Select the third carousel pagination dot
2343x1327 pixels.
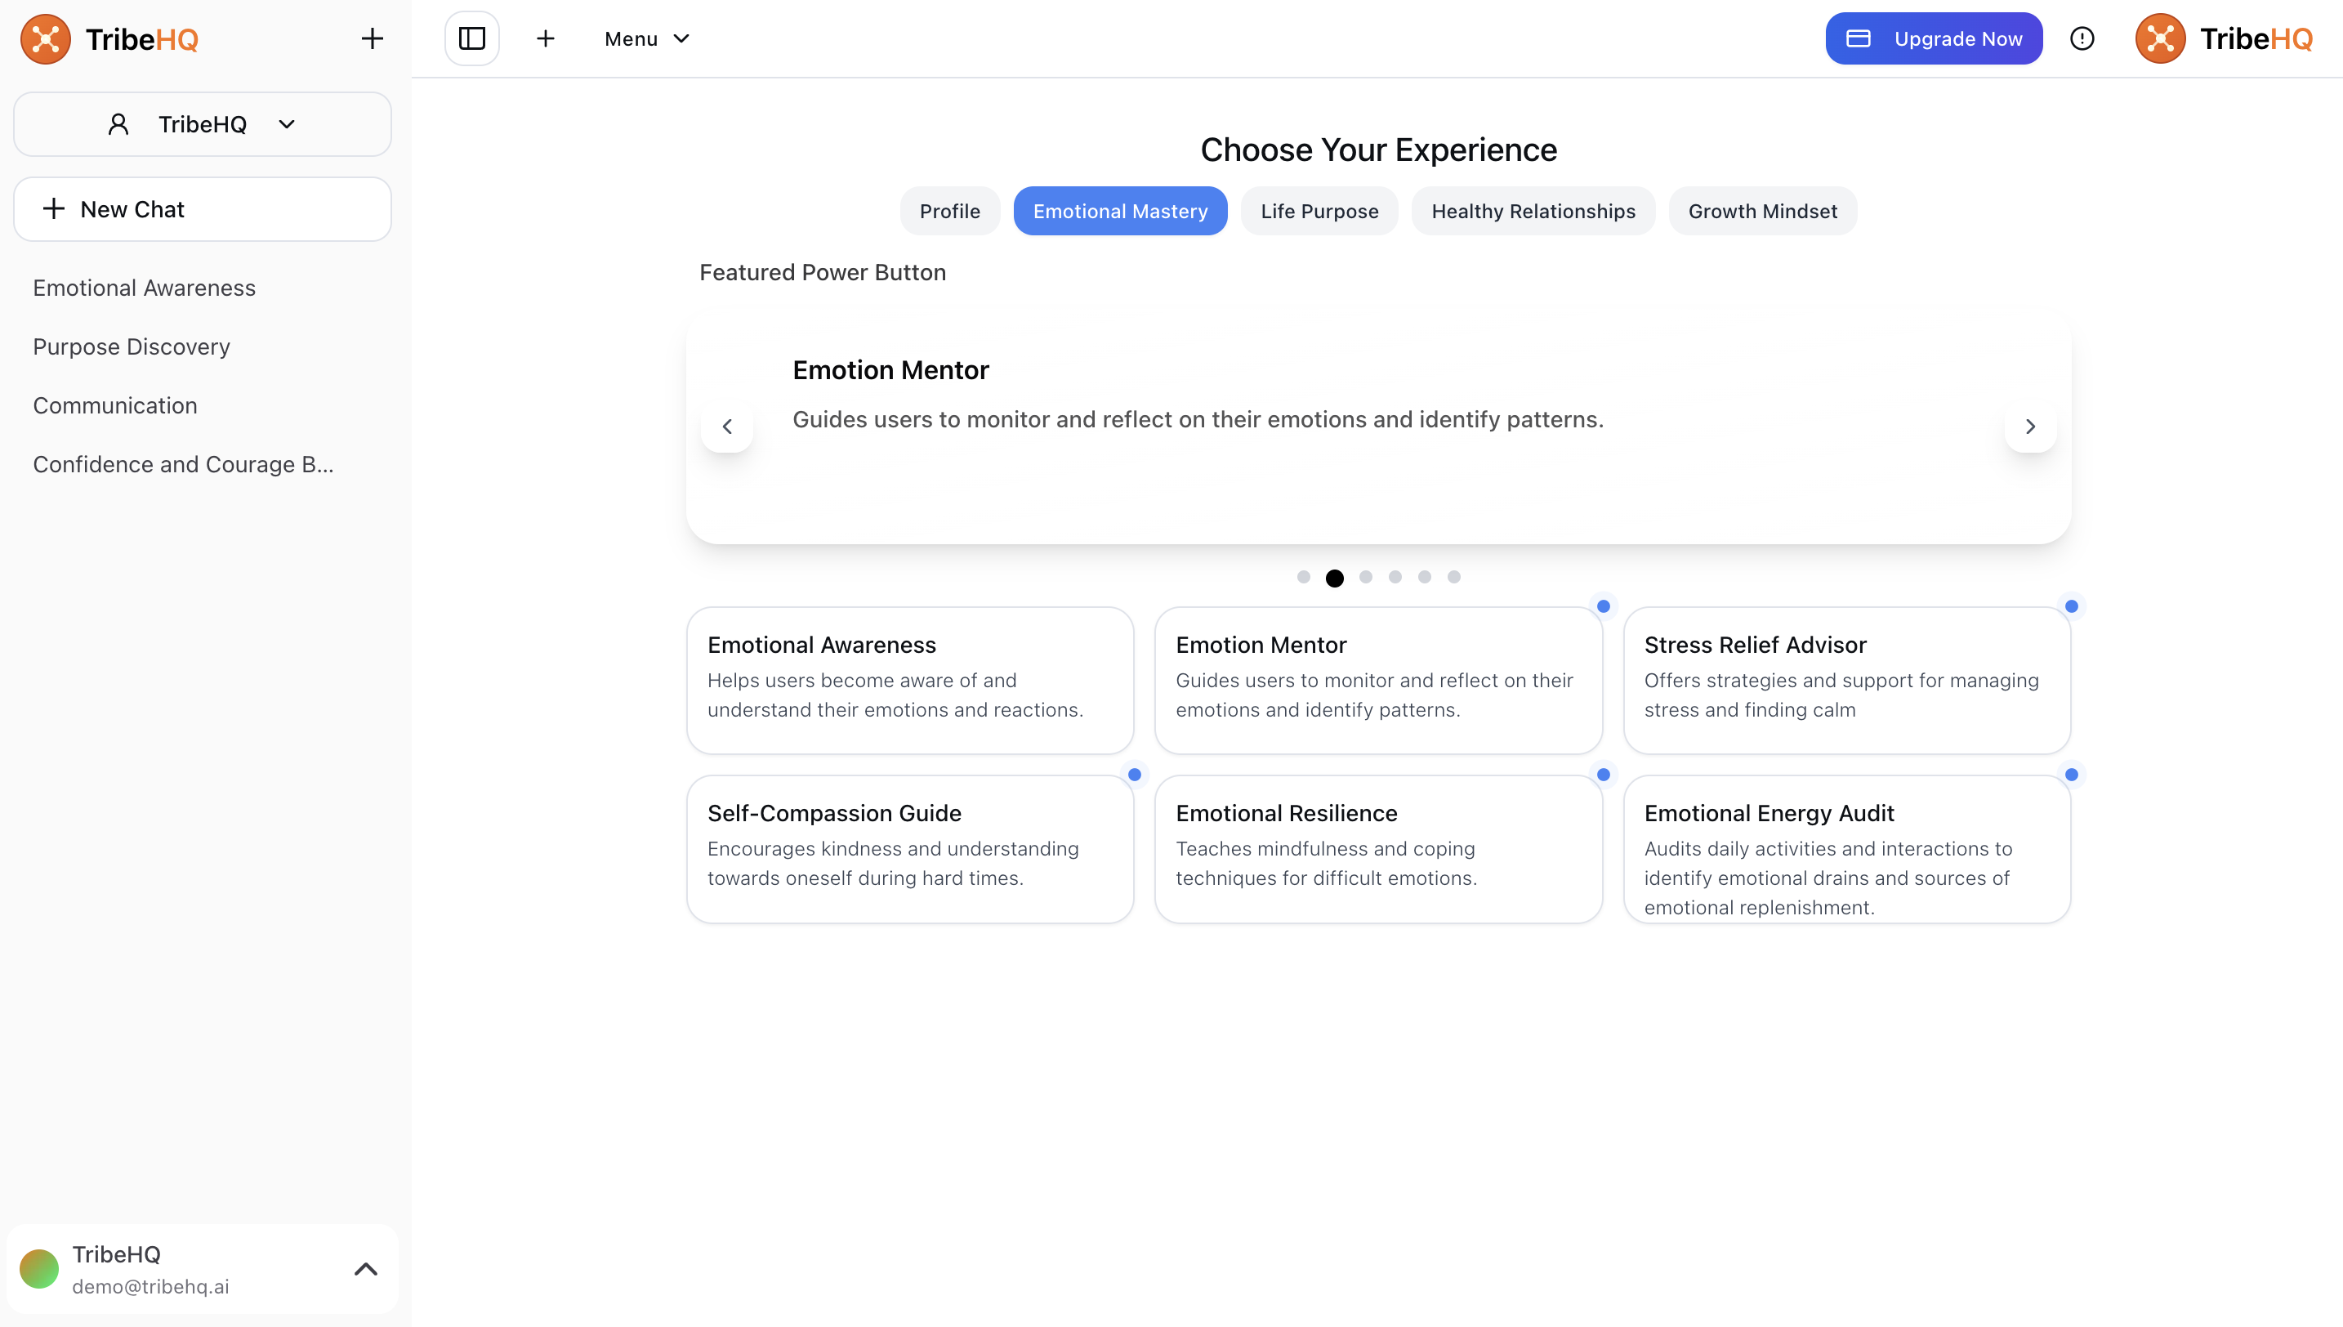(x=1366, y=577)
